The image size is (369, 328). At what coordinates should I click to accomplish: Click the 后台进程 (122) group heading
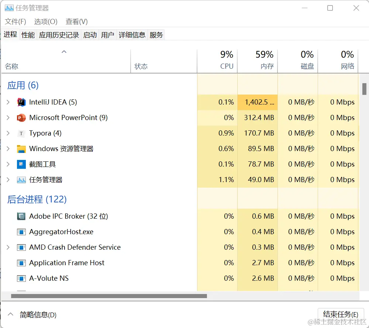tap(37, 199)
